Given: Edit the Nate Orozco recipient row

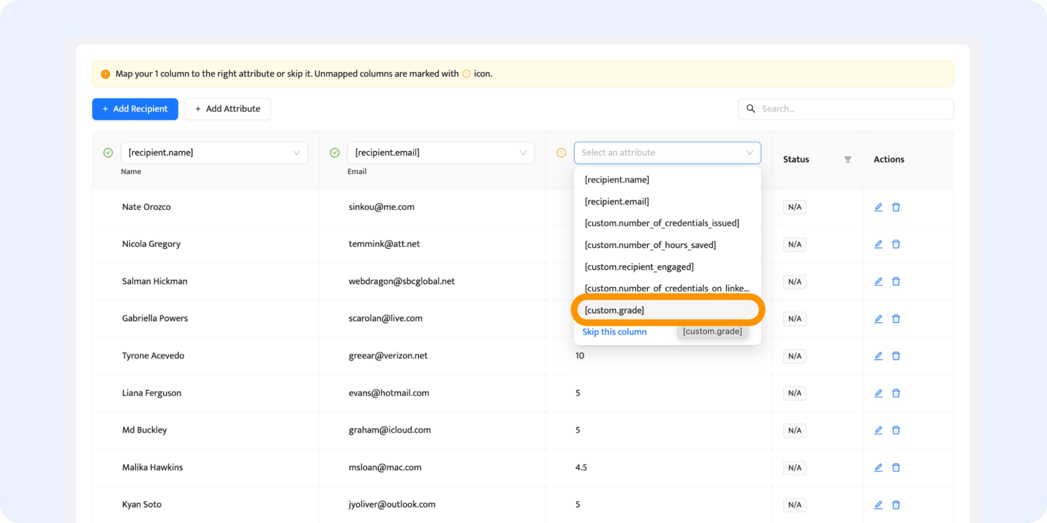Looking at the screenshot, I should [x=878, y=207].
